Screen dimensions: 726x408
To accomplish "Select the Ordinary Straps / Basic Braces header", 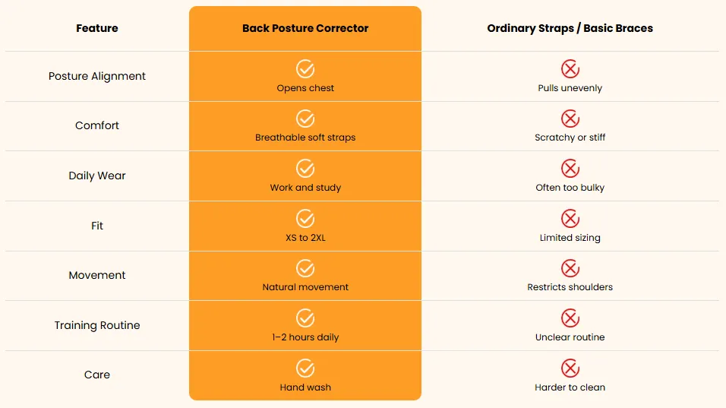I will (570, 28).
